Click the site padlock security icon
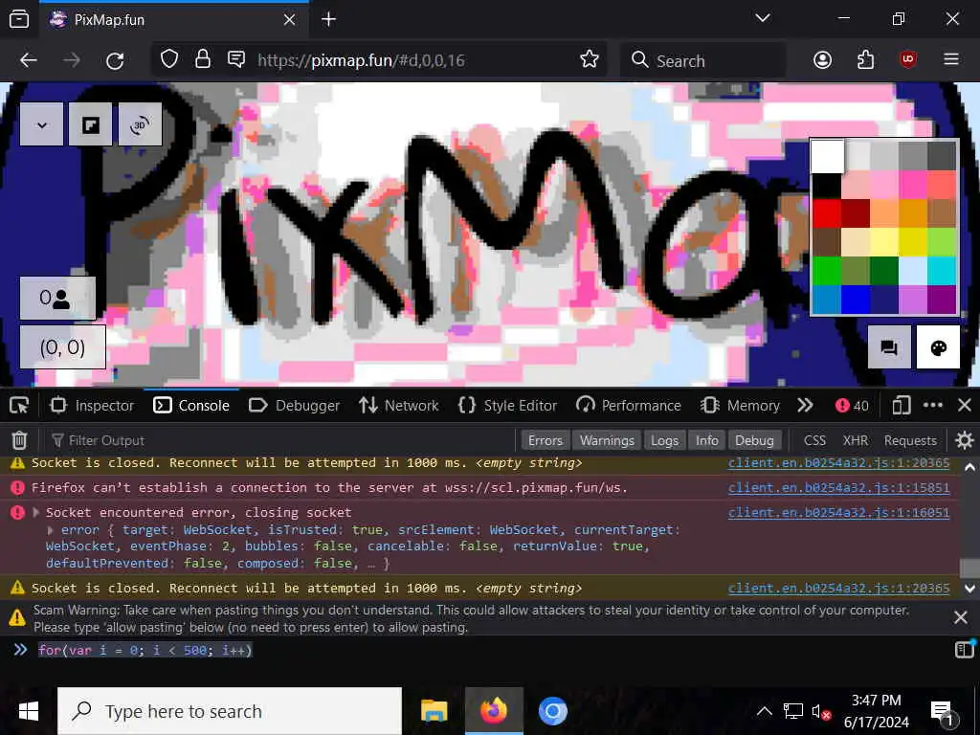 (x=203, y=59)
